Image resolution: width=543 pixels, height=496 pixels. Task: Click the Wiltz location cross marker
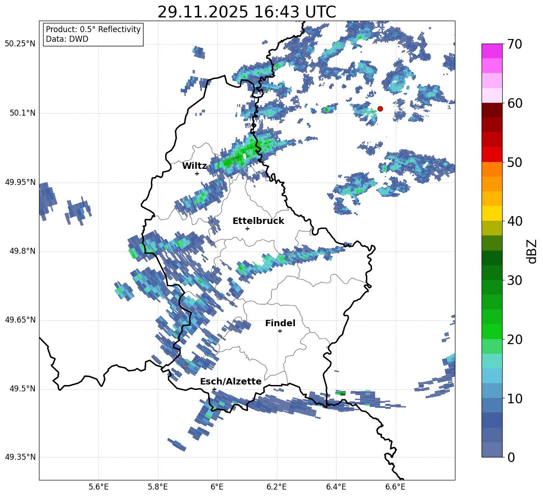pos(197,173)
